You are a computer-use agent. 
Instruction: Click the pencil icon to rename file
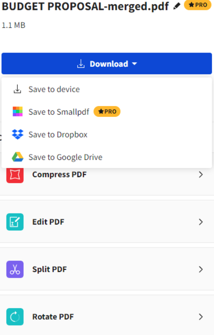click(x=177, y=6)
